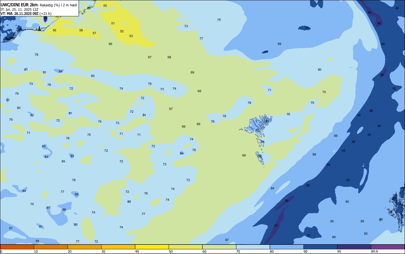405x254 pixels.
Task: Click the map value '51' in yellow area
Action: coord(113,23)
